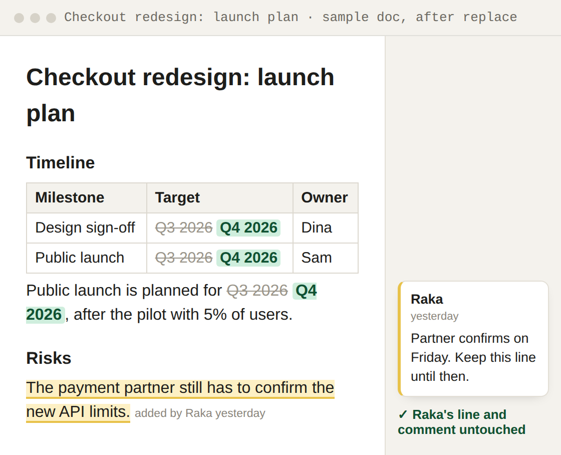Select the Timeline section heading

[61, 162]
